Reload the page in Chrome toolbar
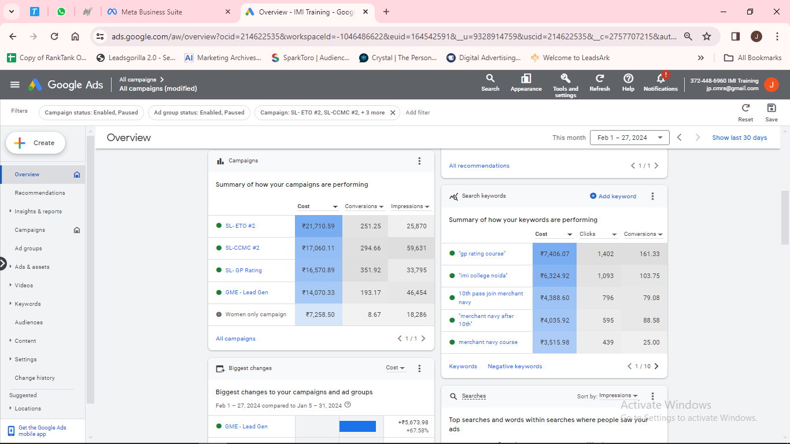Screen dimensions: 790x444 pos(54,36)
